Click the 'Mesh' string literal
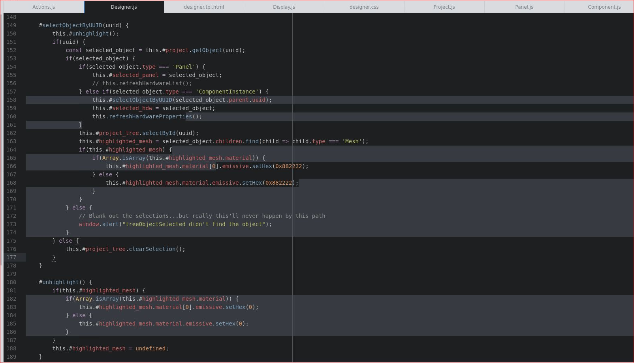 352,141
